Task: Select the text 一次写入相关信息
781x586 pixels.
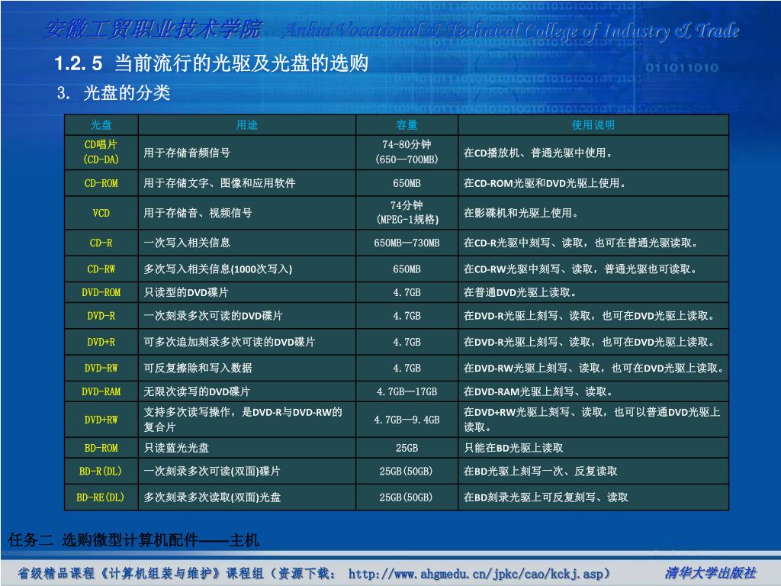Action: click(x=187, y=243)
